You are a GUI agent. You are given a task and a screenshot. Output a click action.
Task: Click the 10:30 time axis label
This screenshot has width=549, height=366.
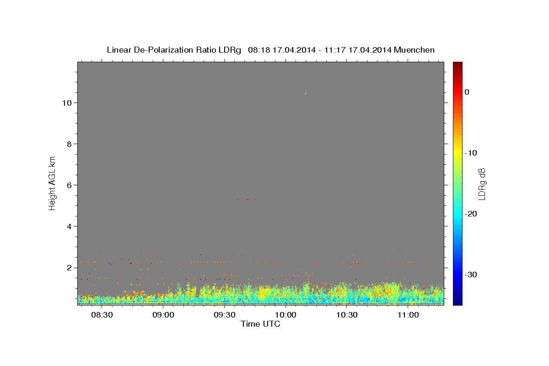pos(347,315)
